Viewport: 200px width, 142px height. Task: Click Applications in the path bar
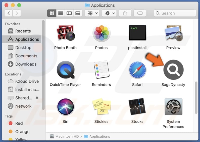97,136
